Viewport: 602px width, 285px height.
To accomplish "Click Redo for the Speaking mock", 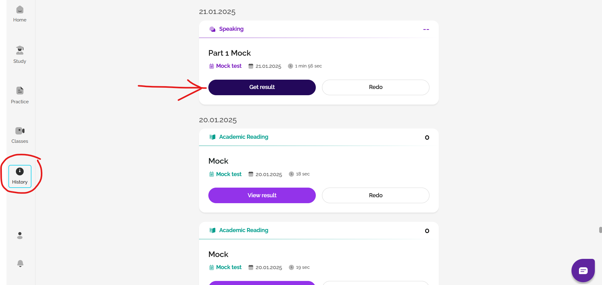I will point(376,87).
